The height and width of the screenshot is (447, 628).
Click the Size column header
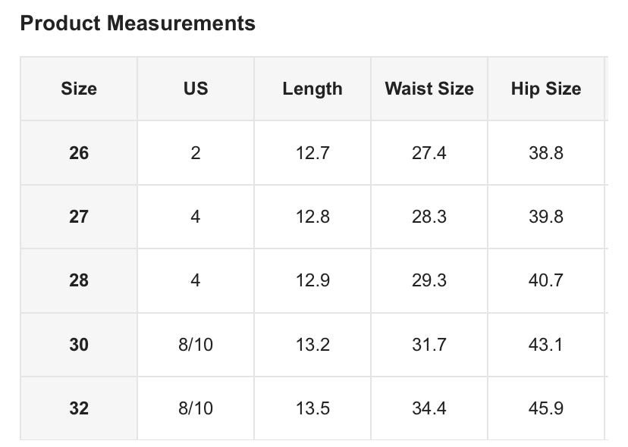[x=79, y=89]
